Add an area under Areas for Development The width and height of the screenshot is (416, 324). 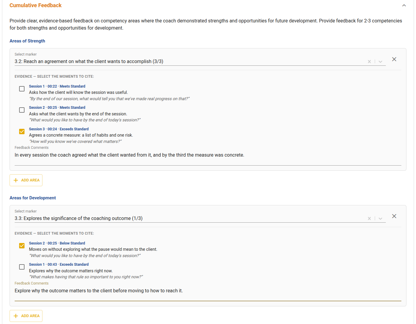26,316
